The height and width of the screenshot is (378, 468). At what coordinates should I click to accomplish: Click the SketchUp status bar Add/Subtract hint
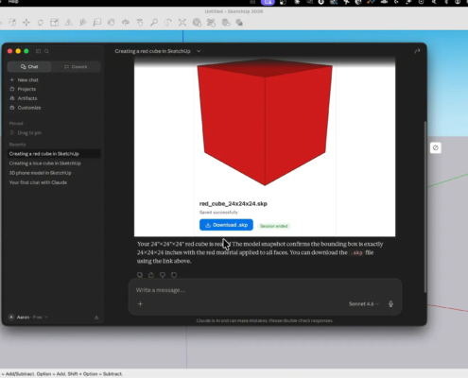pos(62,374)
